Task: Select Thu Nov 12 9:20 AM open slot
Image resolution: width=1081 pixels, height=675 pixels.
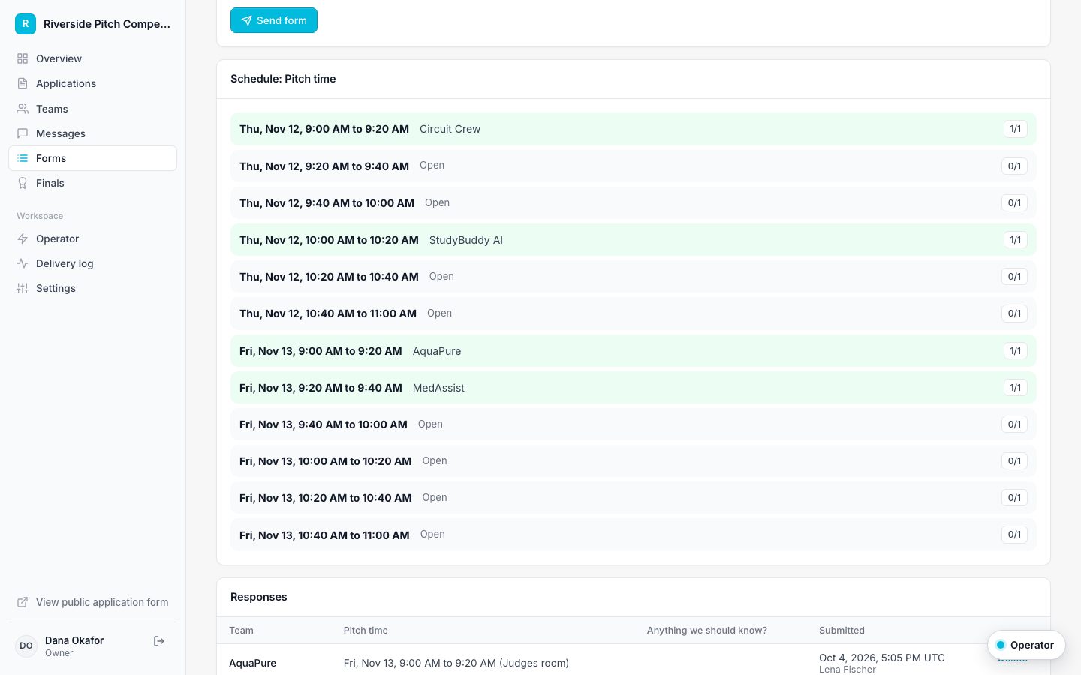Action: (634, 166)
